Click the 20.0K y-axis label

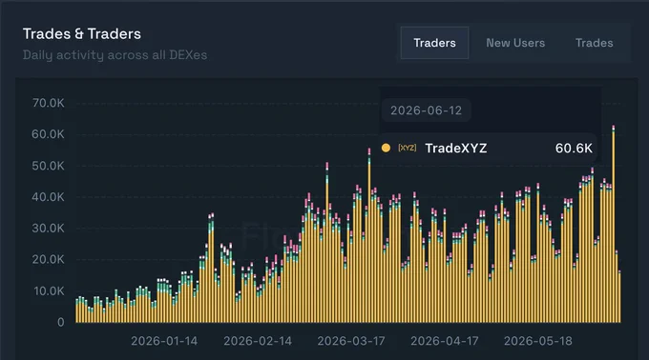(49, 260)
